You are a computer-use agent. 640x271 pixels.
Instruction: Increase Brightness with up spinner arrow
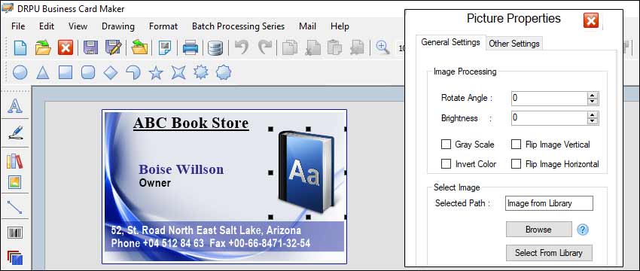(x=593, y=115)
